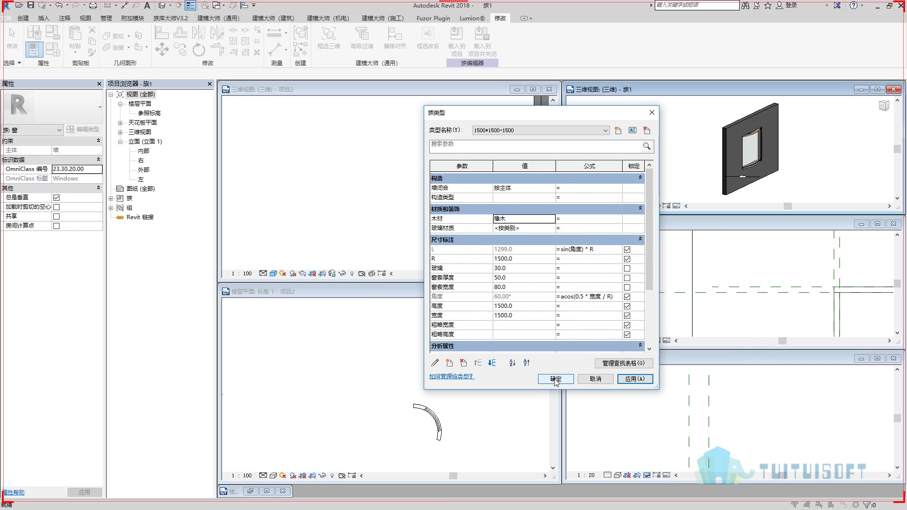Collapse the 构造 parameter group
The width and height of the screenshot is (907, 510).
(x=640, y=178)
